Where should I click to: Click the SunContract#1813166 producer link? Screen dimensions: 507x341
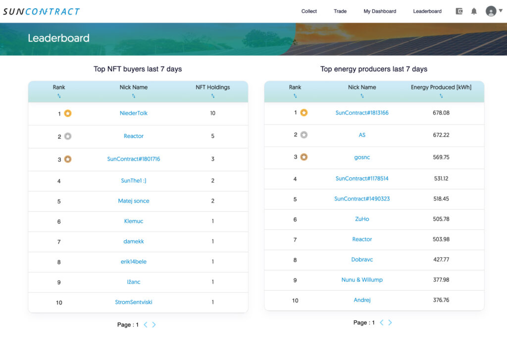point(362,113)
